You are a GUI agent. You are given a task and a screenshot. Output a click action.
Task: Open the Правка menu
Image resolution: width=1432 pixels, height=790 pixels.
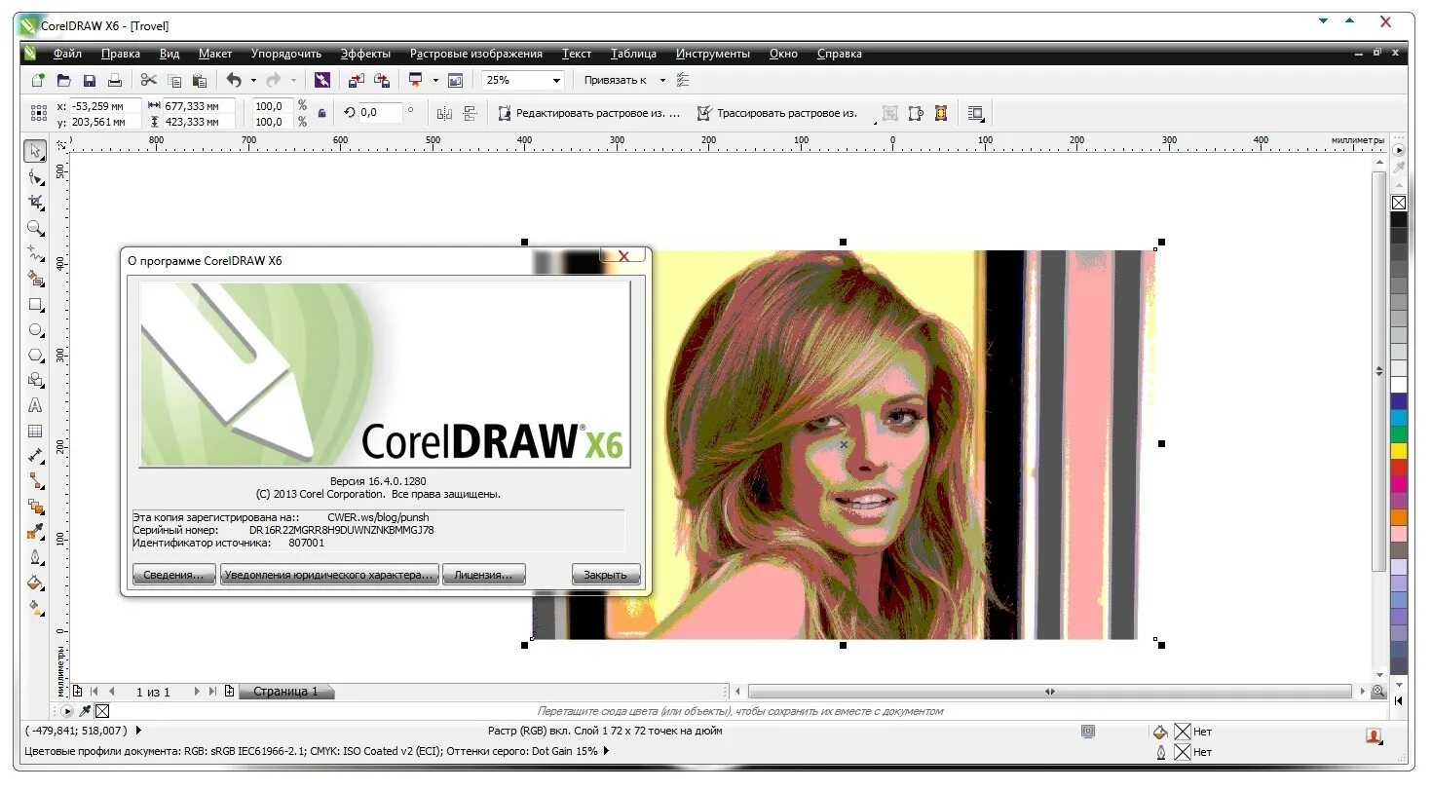(121, 54)
